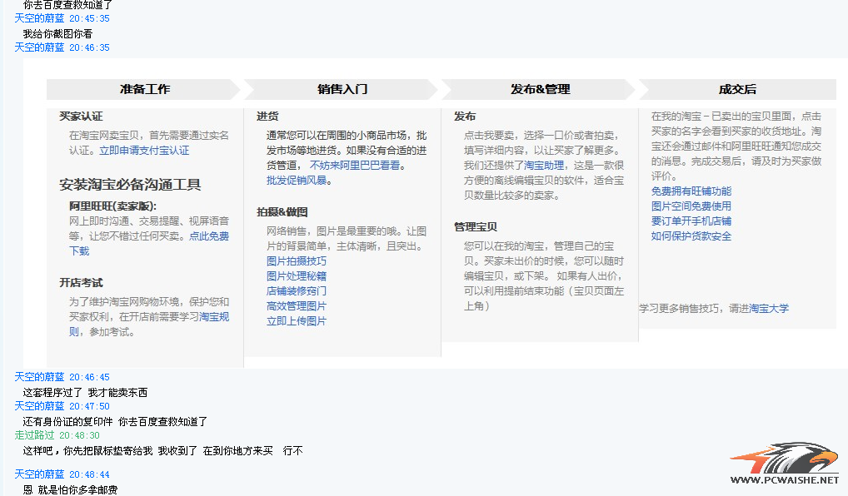Click sender name 天空的蔚蓝 at 20:48:44
Viewport: 848px width, 496px height.
tap(39, 474)
